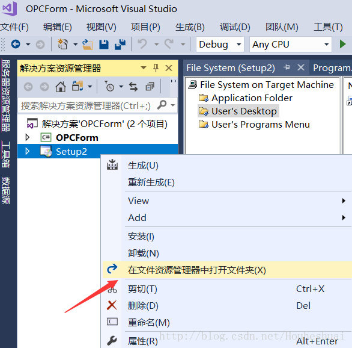Close the File System (Setup2) tab
Image resolution: width=352 pixels, height=348 pixels.
click(x=301, y=67)
